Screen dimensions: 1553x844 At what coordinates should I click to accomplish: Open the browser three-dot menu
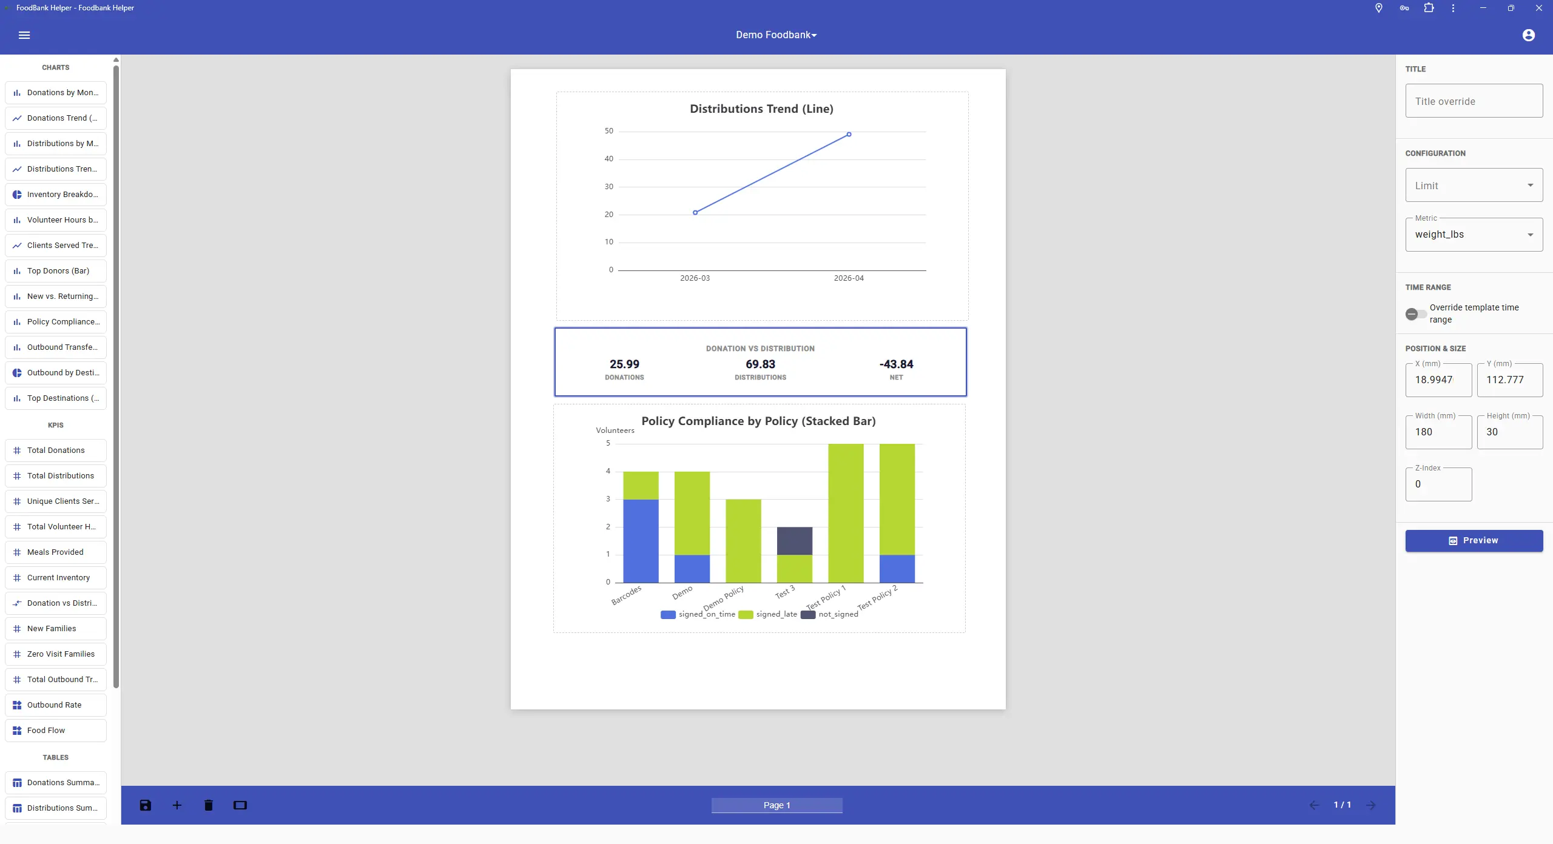pos(1453,7)
